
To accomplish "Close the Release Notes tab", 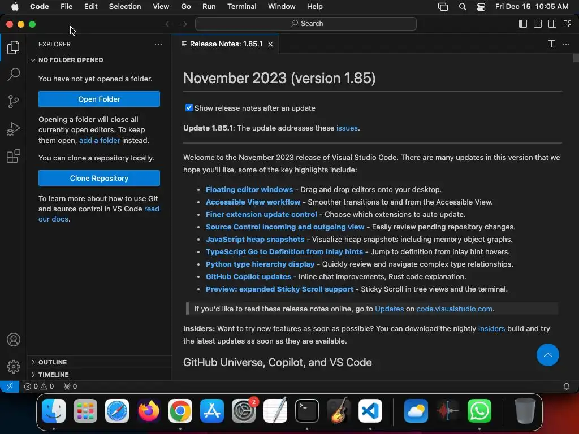I will click(270, 44).
